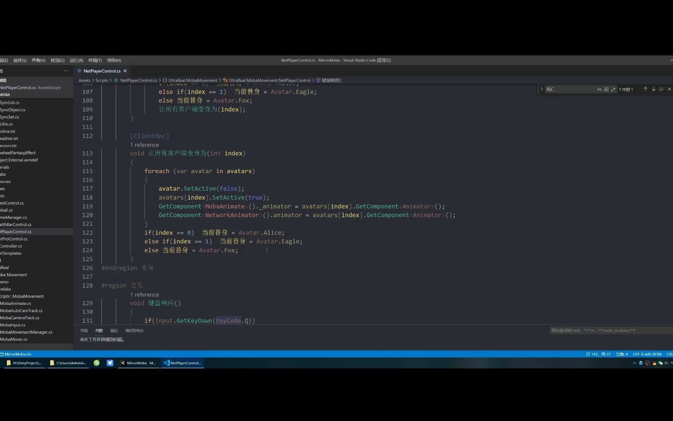Show hidden system tray icons chevron
Screen dimensions: 673x421
tap(634, 363)
